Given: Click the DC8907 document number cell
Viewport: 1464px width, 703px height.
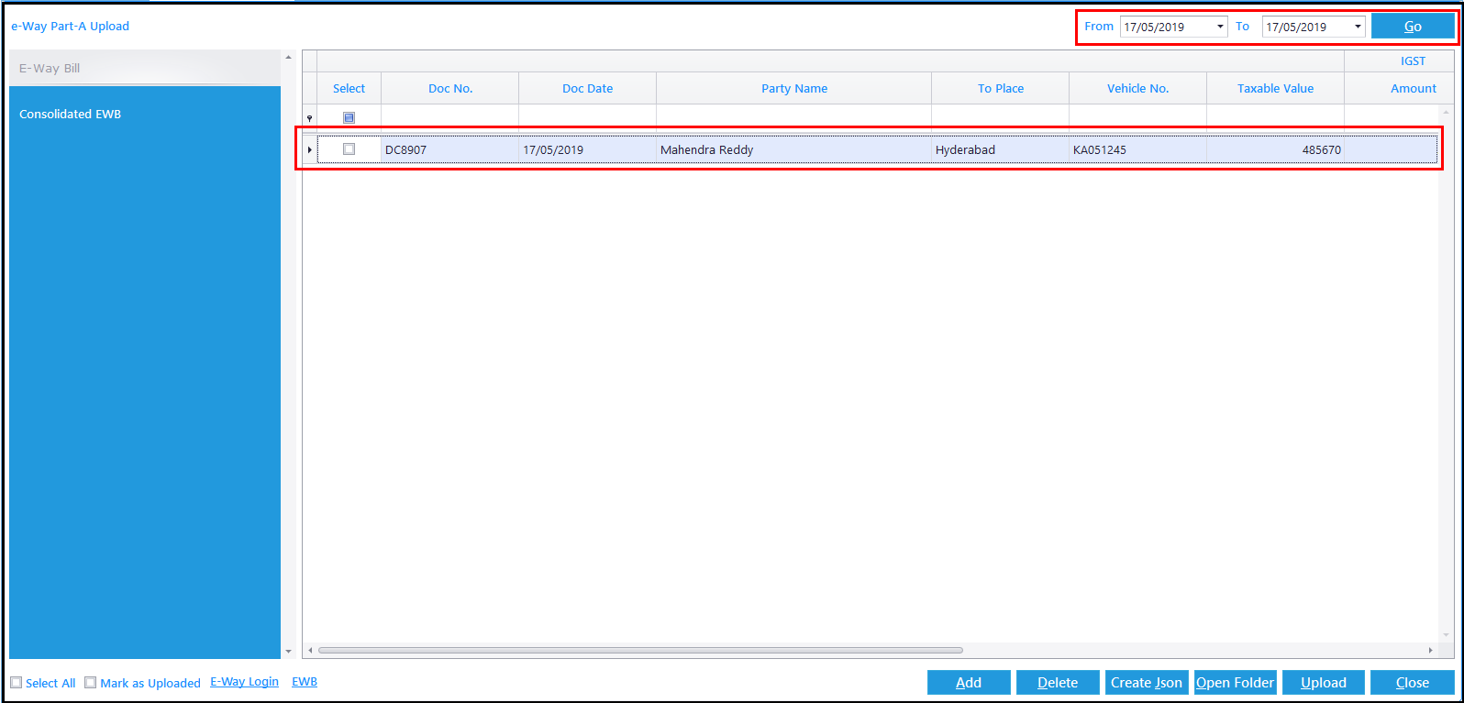Looking at the screenshot, I should click(x=450, y=149).
